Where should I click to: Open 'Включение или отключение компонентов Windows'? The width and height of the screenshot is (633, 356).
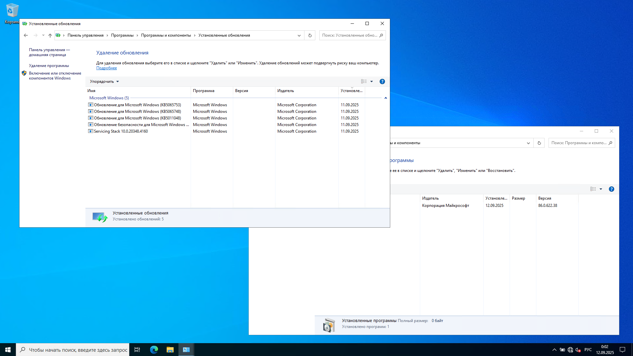(x=55, y=76)
